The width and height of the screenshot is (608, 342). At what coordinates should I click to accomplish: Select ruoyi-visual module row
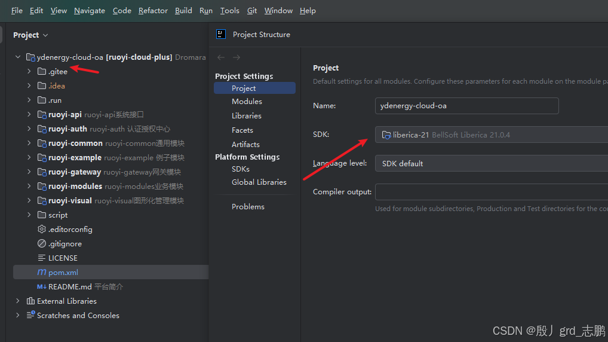tap(111, 201)
